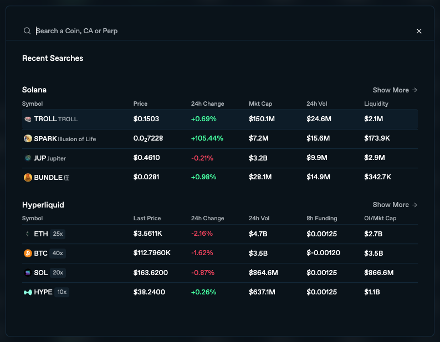
Task: Click SOL 24h change -0.87%
Action: coord(203,272)
